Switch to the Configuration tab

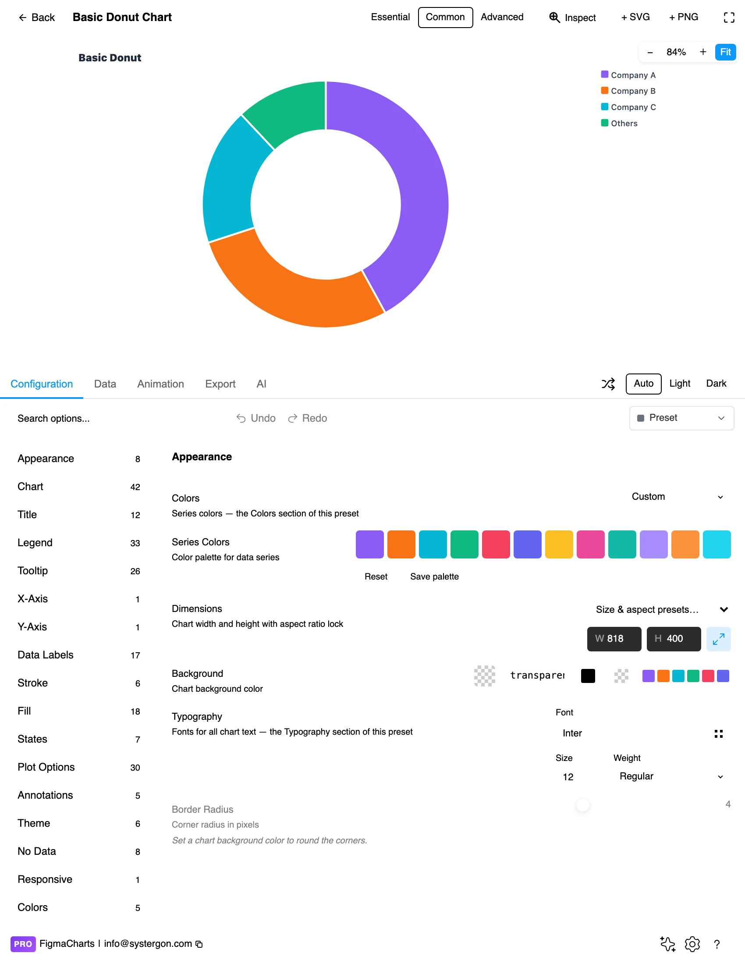pyautogui.click(x=42, y=384)
